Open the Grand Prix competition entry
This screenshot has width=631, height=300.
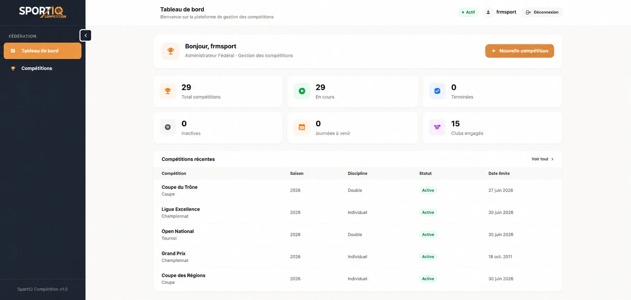(x=358, y=257)
